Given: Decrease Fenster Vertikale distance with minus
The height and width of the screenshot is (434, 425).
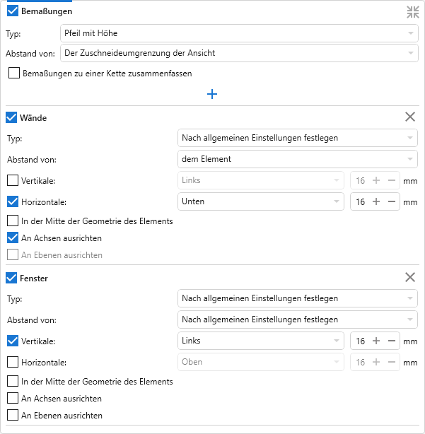Looking at the screenshot, I should pos(391,341).
